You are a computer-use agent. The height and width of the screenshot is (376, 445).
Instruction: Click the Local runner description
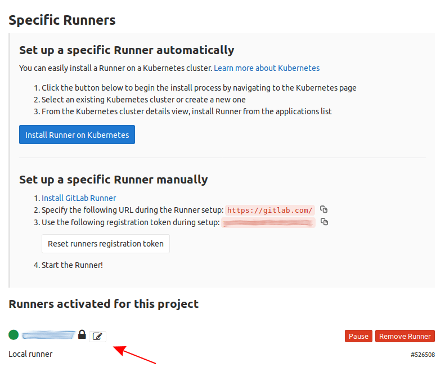(30, 354)
